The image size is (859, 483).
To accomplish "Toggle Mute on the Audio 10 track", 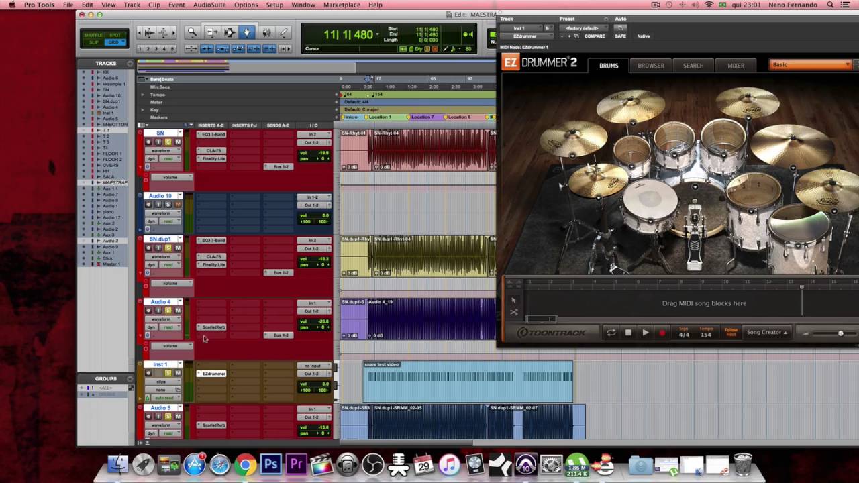I will point(178,204).
